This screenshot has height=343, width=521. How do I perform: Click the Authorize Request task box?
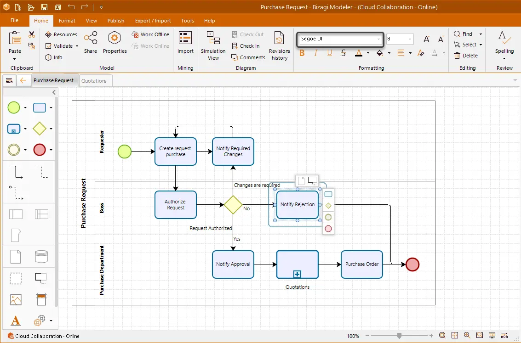[176, 205]
